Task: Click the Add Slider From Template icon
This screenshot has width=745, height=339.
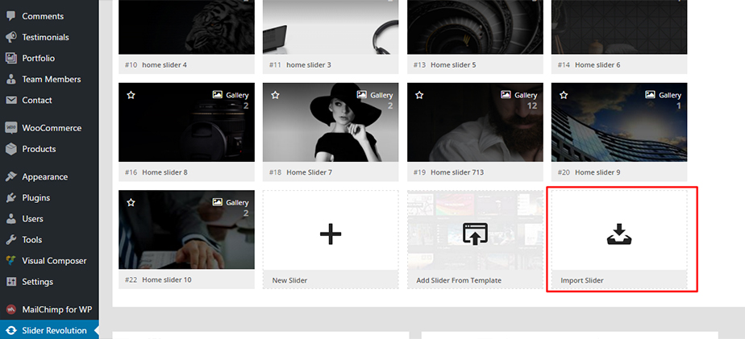Action: 475,234
